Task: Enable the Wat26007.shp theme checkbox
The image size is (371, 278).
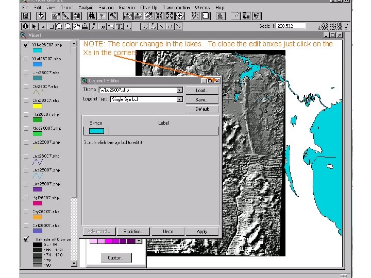Action: click(26, 59)
